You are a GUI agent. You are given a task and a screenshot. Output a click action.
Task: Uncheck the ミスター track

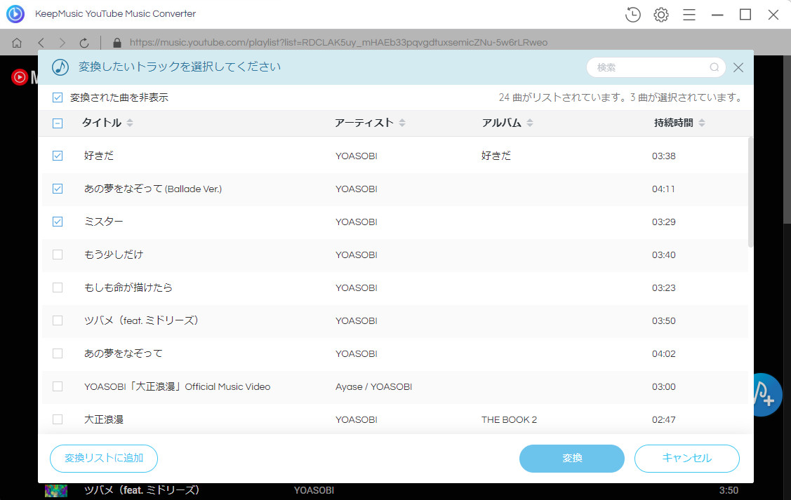58,222
